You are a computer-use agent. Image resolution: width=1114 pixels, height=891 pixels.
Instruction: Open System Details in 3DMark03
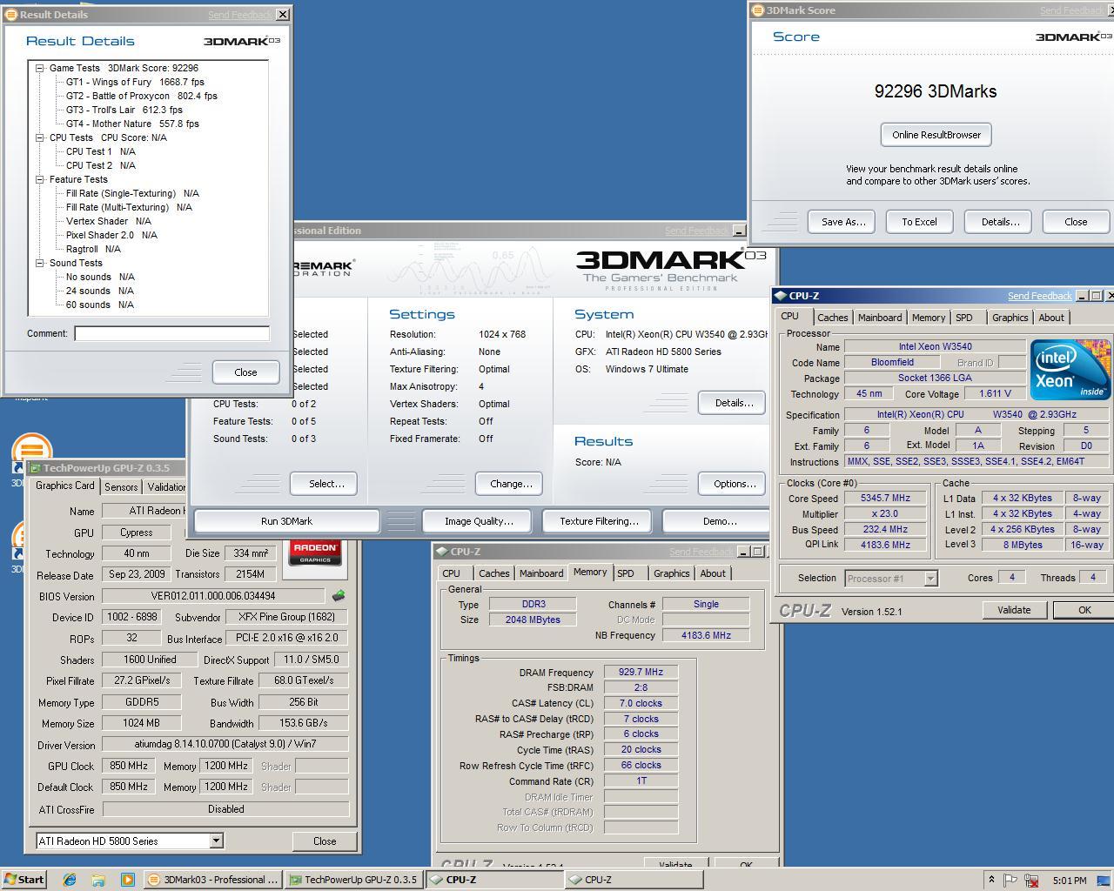(732, 403)
